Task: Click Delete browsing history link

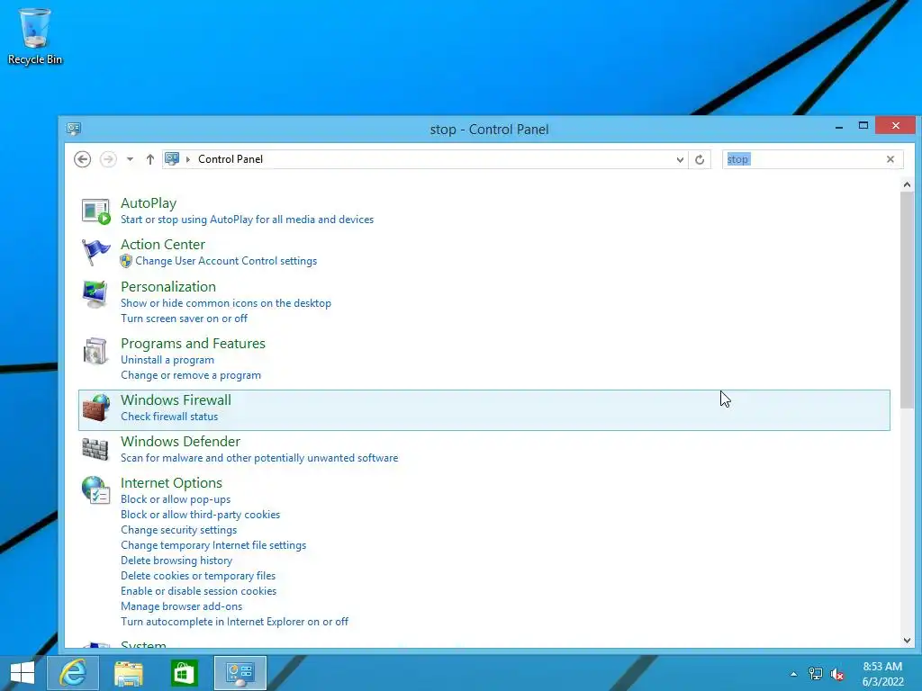Action: coord(176,561)
